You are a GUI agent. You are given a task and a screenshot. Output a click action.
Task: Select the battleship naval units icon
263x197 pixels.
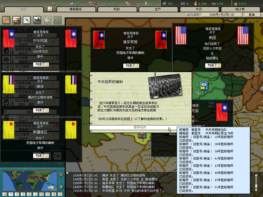coord(37,20)
